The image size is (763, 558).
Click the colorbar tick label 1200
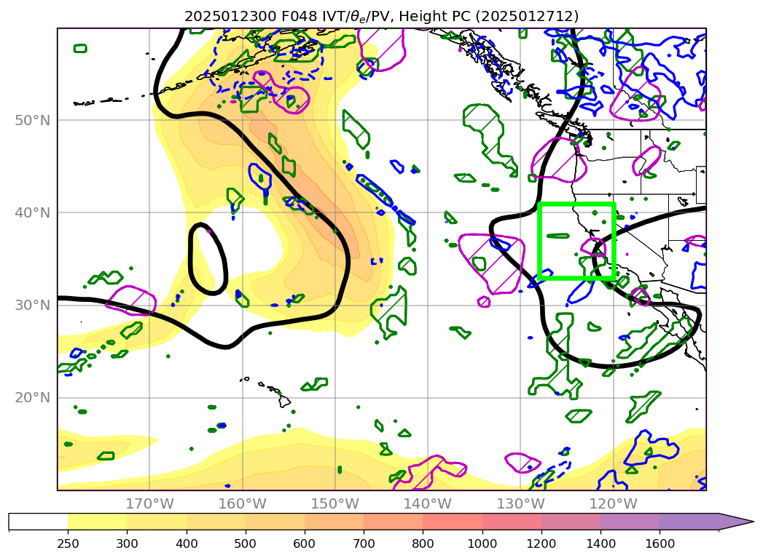click(541, 543)
